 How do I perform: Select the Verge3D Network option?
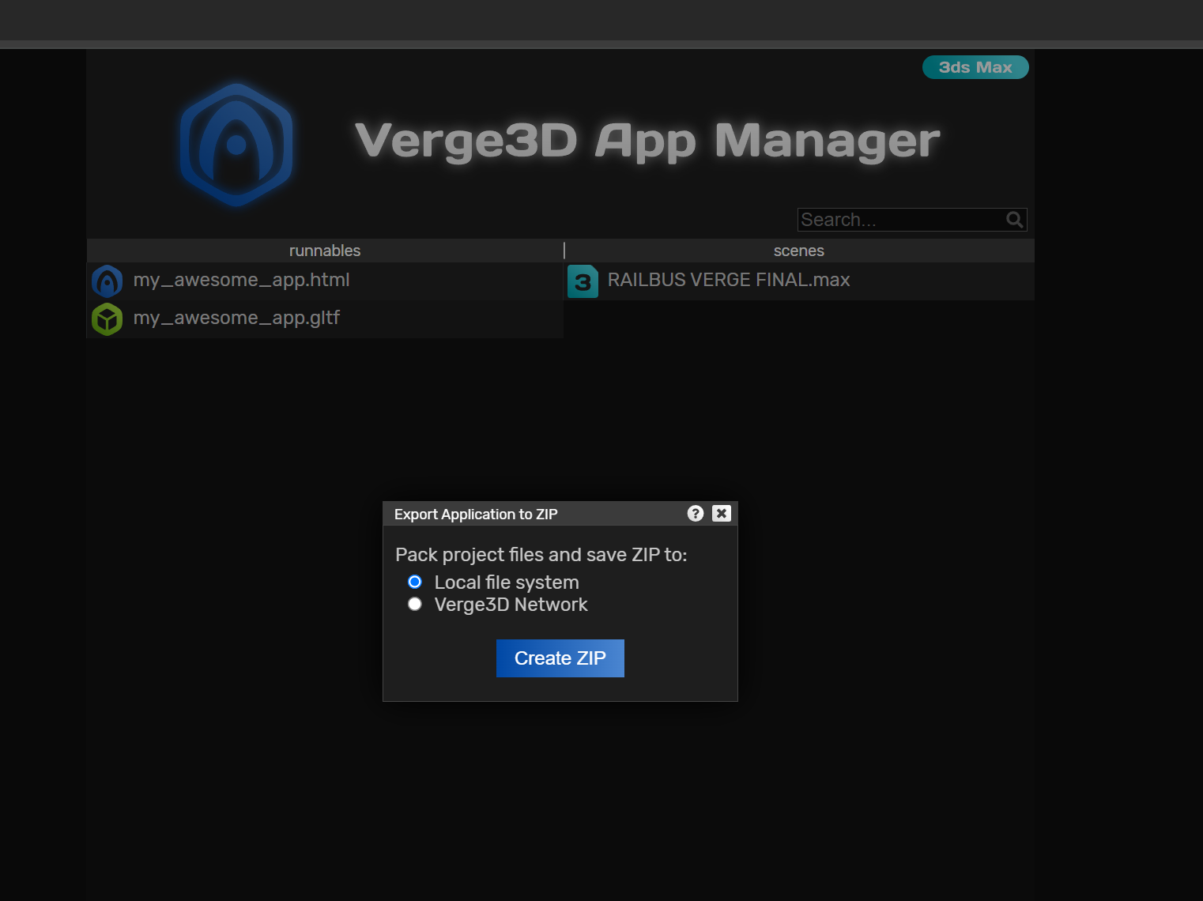415,604
